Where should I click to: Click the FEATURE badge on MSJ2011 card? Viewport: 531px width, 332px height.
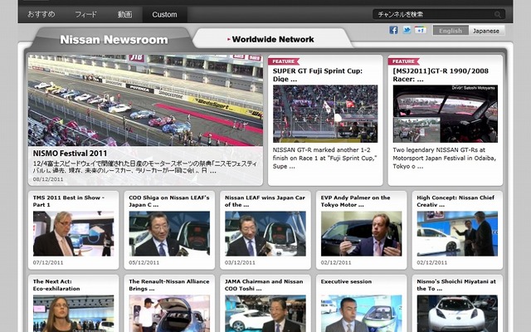coord(404,61)
